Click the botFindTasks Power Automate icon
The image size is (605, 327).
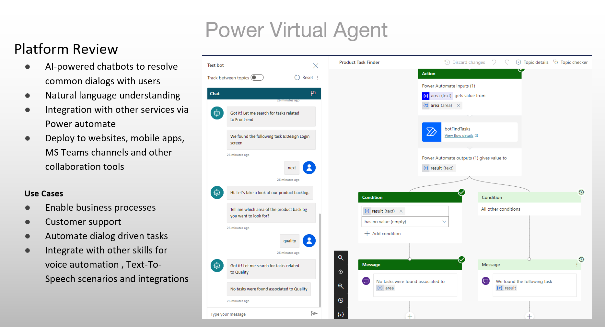coord(432,132)
